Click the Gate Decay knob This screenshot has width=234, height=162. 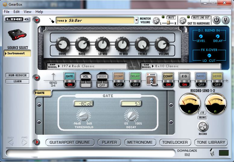[x=131, y=115]
